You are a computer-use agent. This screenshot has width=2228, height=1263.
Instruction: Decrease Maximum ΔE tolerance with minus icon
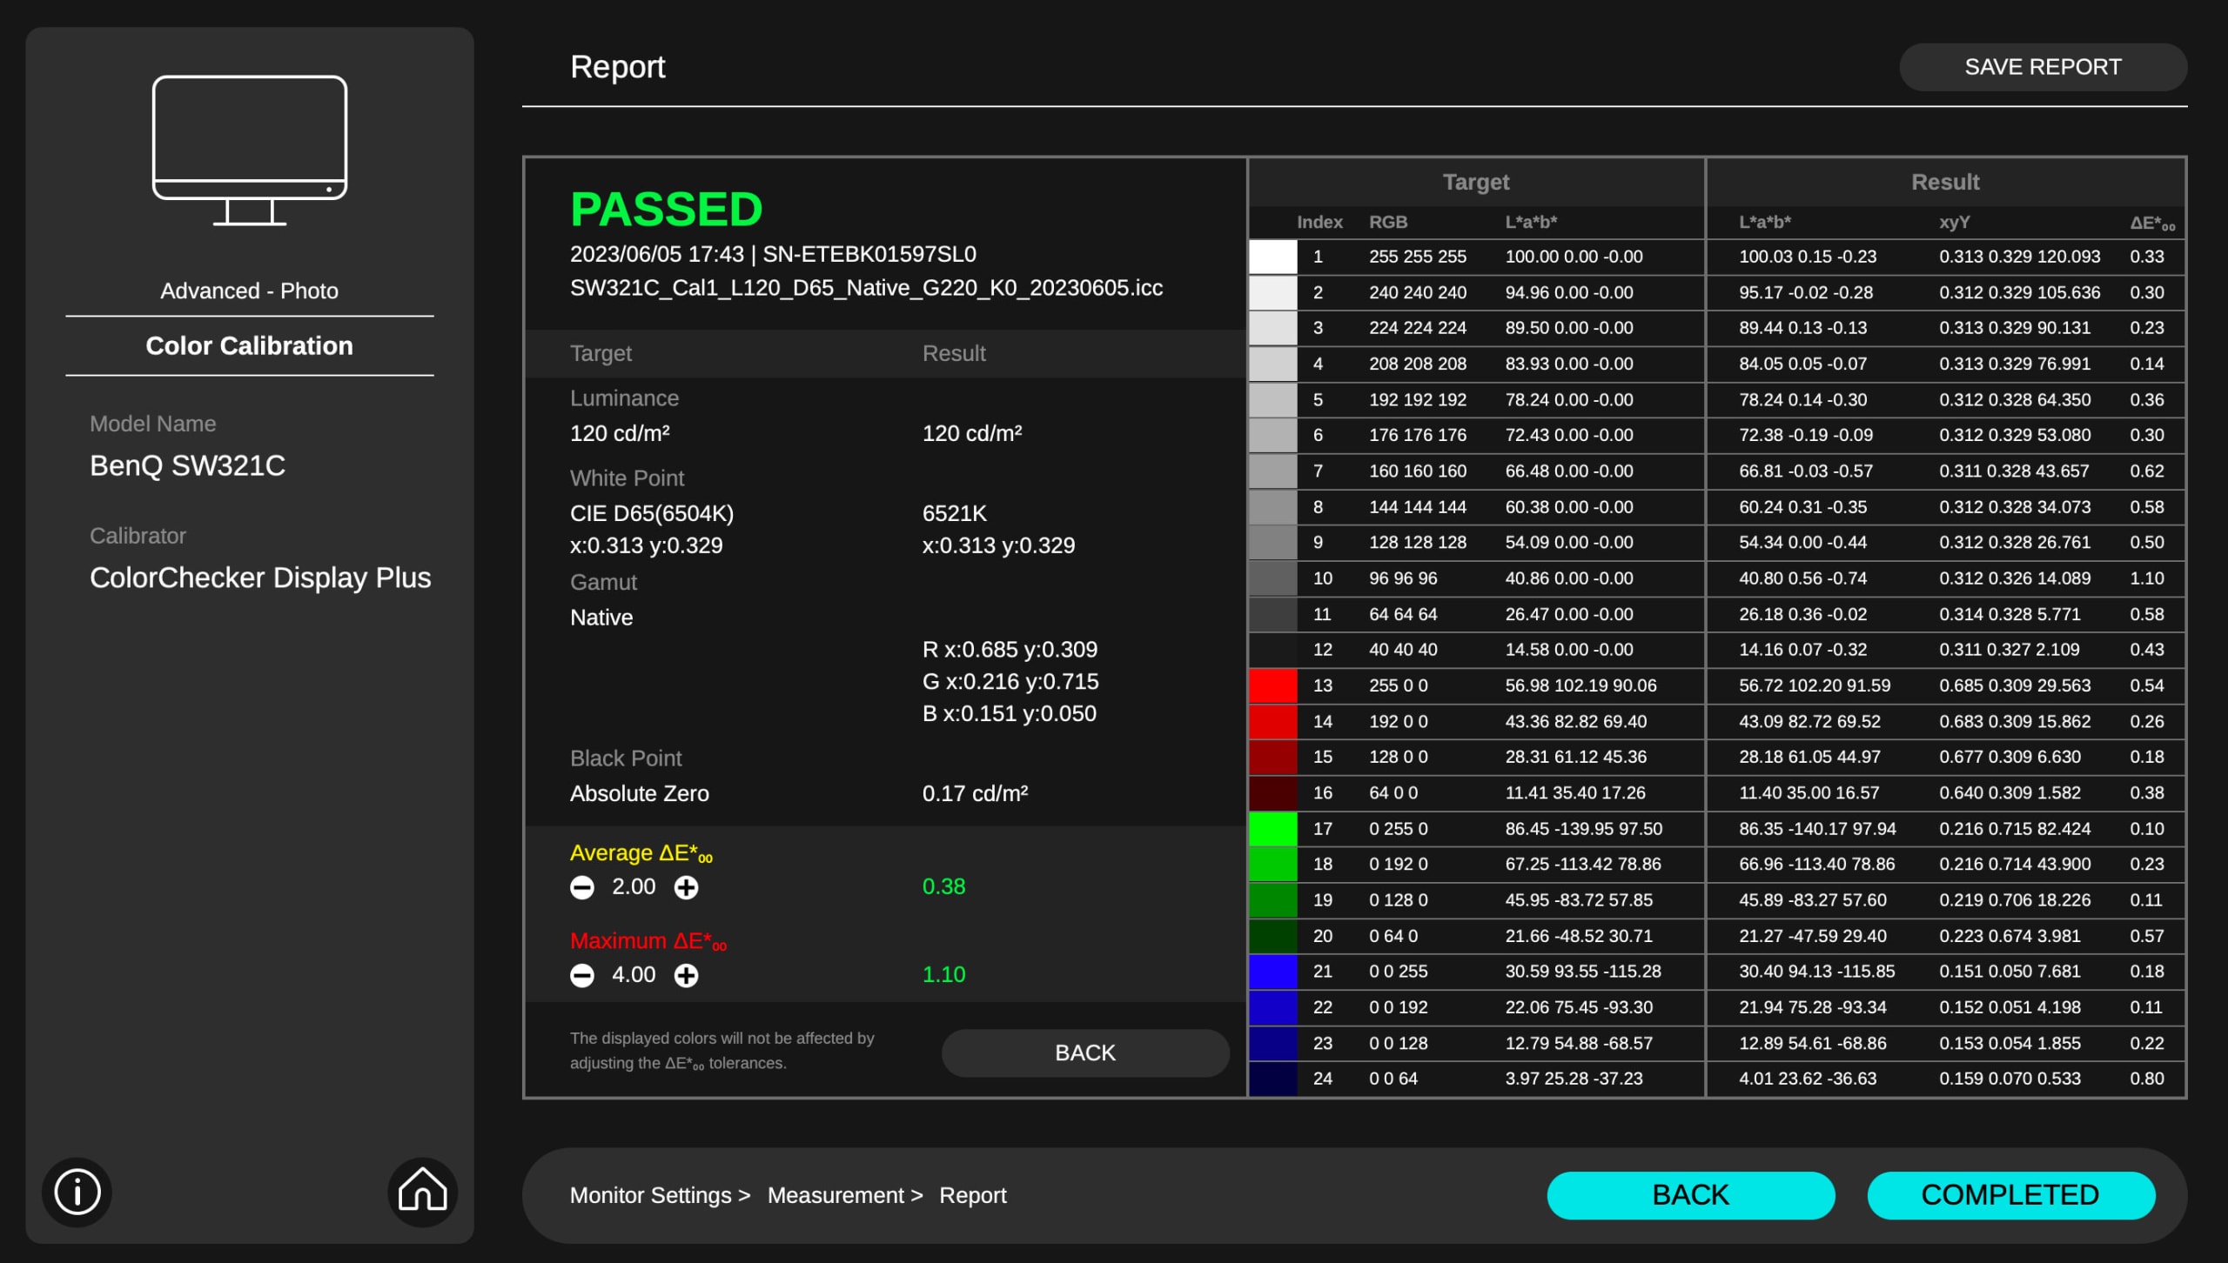582,975
